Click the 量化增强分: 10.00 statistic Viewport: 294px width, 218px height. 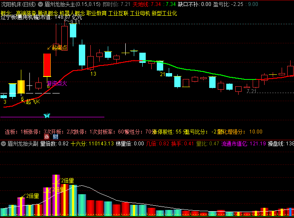(x=240, y=132)
